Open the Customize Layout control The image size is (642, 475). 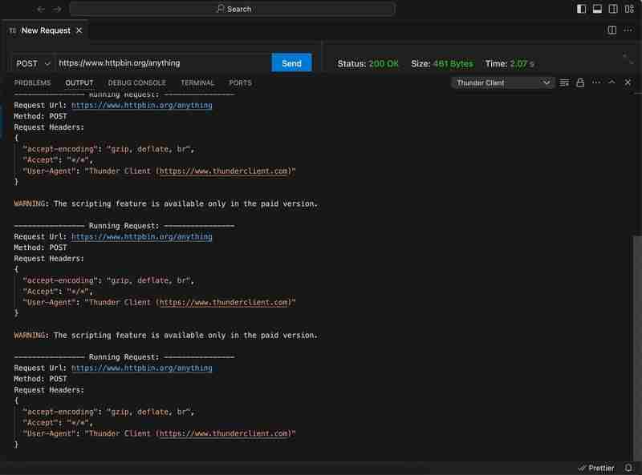tap(631, 9)
